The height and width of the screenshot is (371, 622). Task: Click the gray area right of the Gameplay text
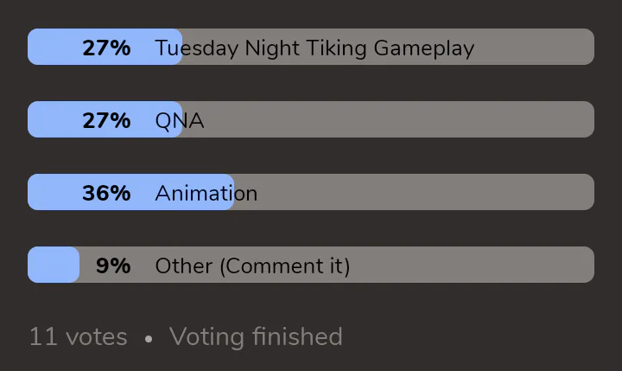pos(535,47)
